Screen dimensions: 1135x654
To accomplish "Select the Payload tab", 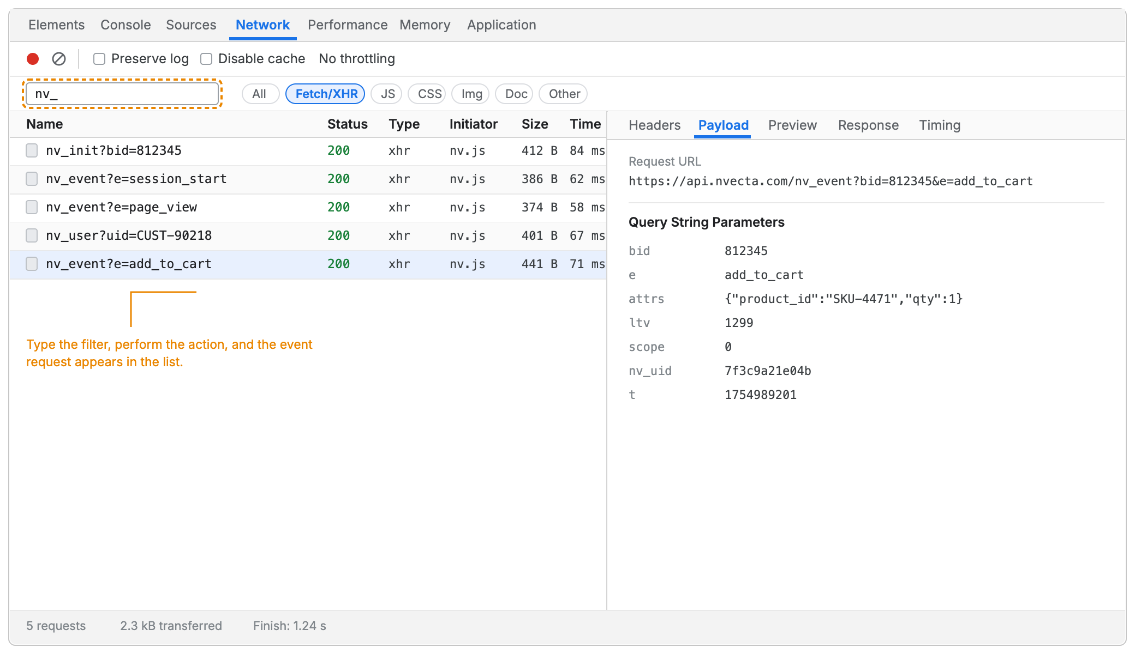I will tap(724, 125).
